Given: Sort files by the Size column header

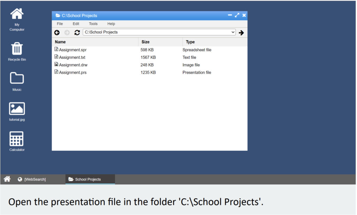Looking at the screenshot, I should (145, 42).
